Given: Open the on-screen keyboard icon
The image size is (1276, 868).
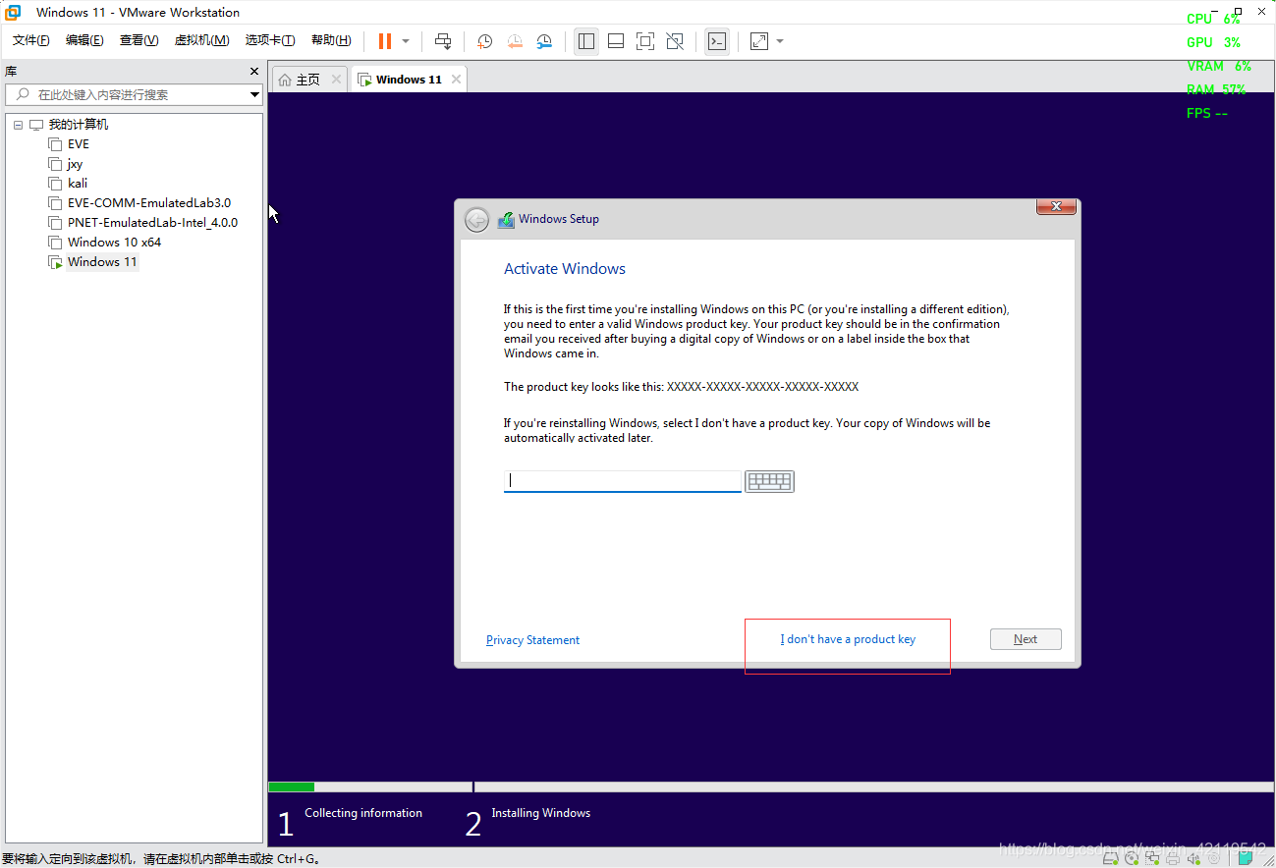Looking at the screenshot, I should point(769,481).
